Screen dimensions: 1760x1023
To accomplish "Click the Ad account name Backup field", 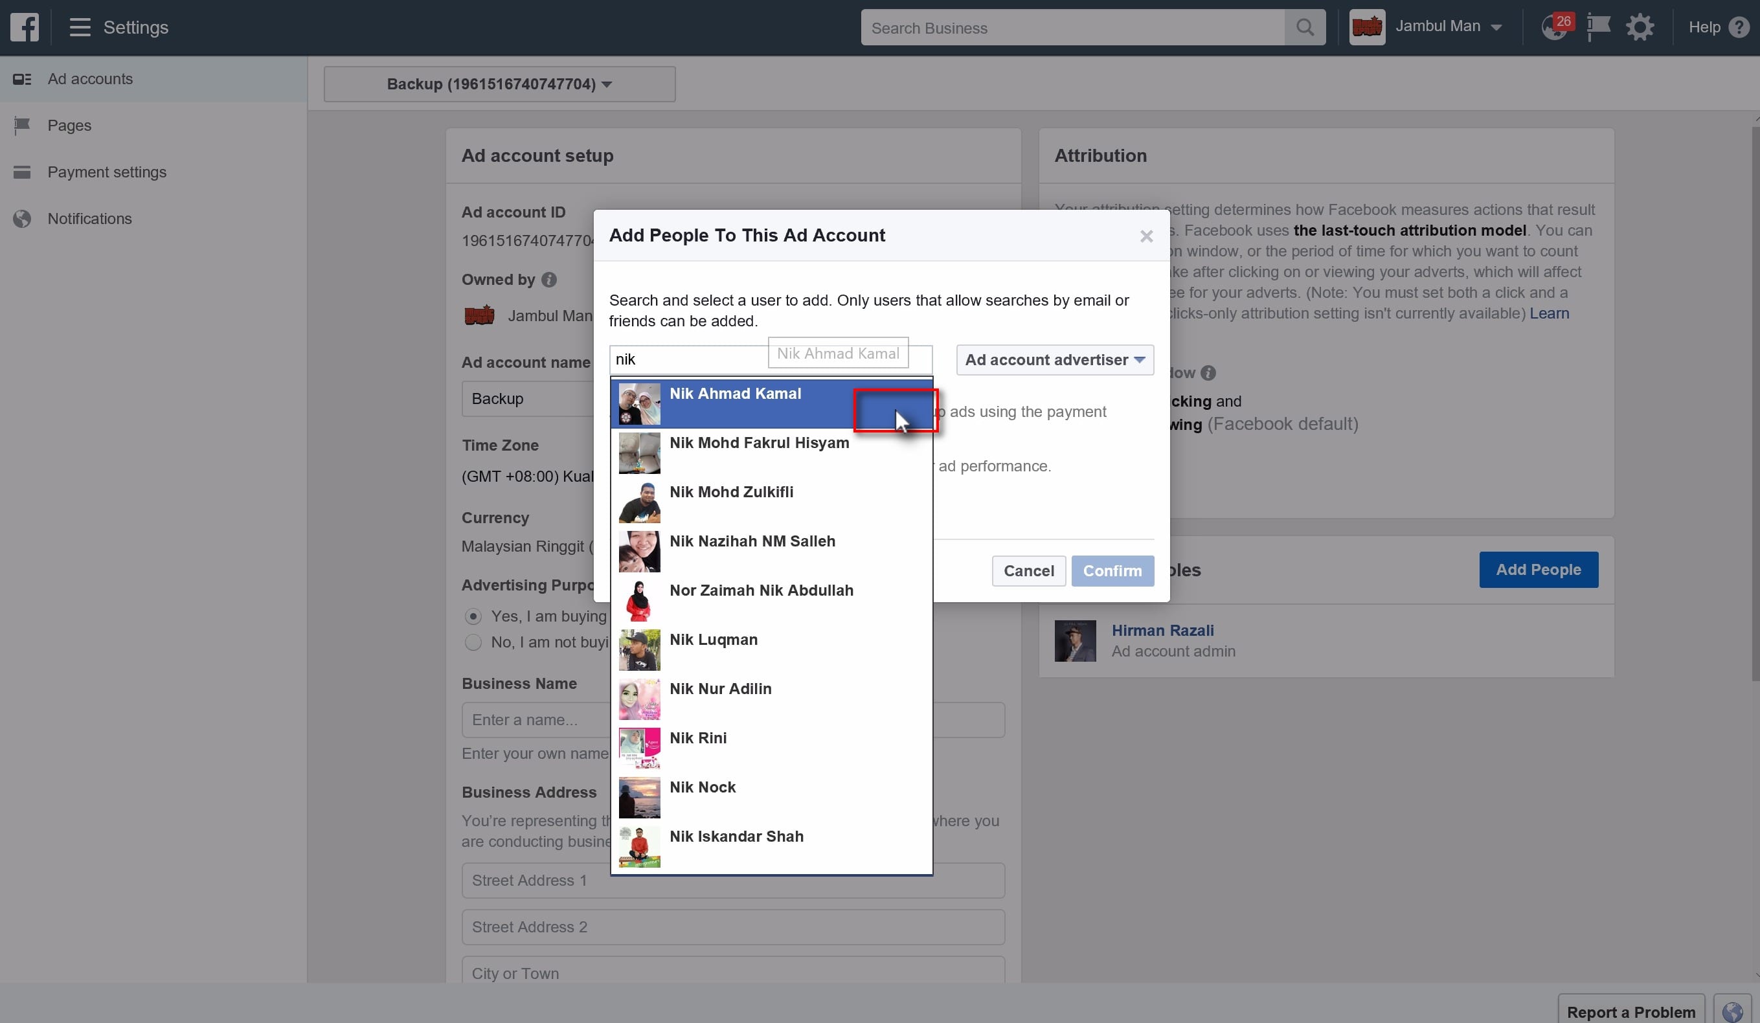I will [527, 399].
